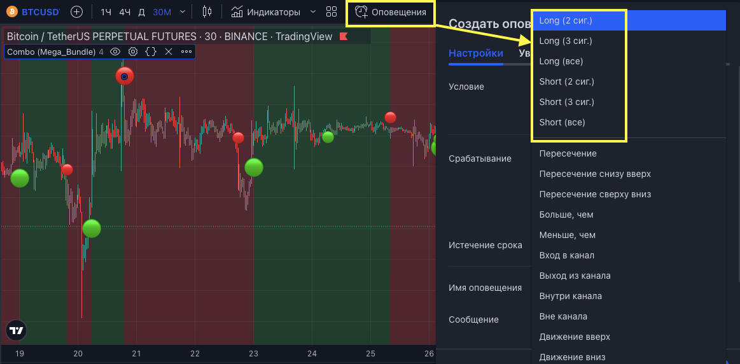Screen dimensions: 740x364
Task: Click the red flag icon after TradingView title
Action: coord(343,36)
